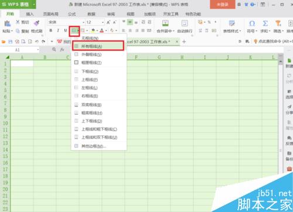Click the Paste (粘贴) icon
The height and width of the screenshot is (212, 293).
(7, 23)
